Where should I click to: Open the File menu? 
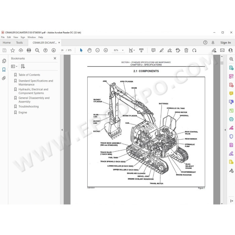(x=3, y=37)
